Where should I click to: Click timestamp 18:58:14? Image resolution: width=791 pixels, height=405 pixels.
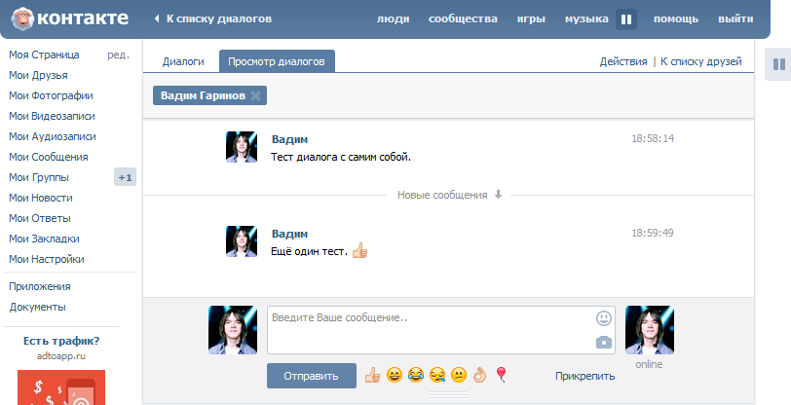(653, 138)
